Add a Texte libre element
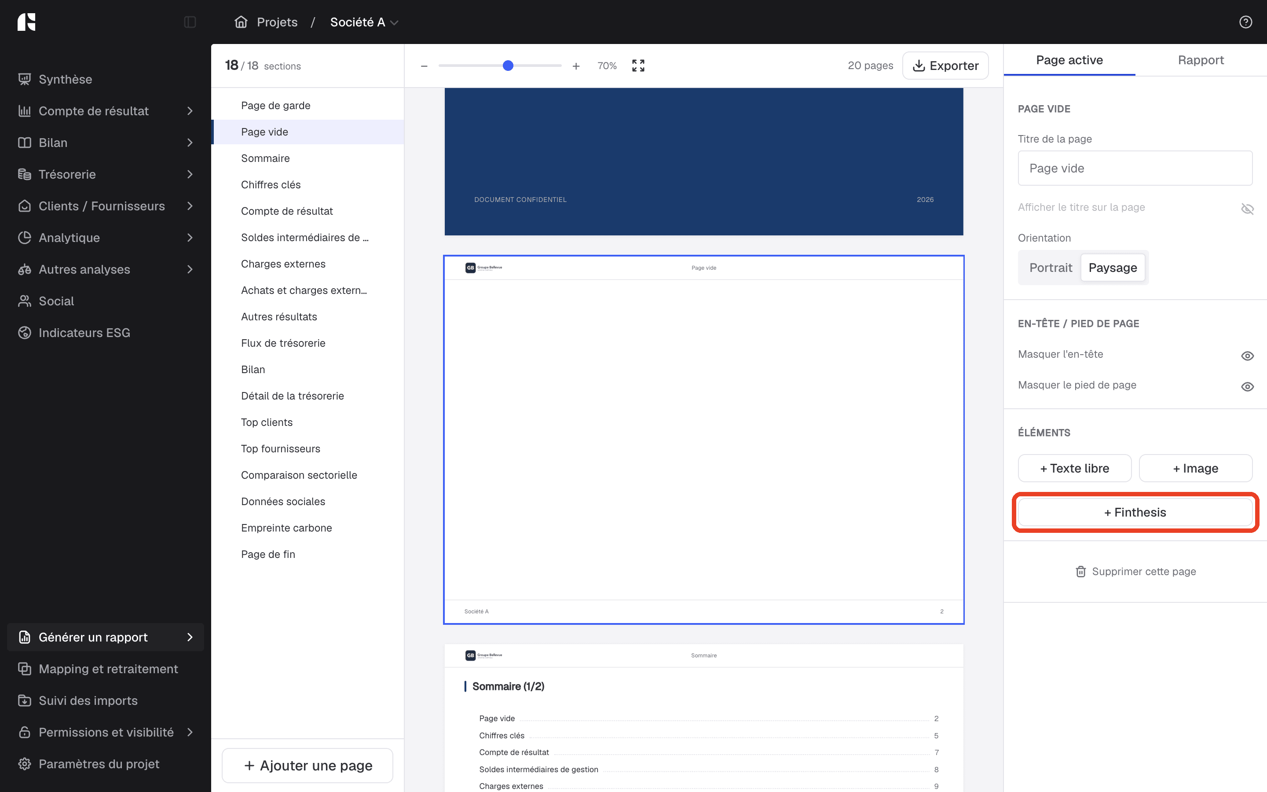 (1074, 468)
